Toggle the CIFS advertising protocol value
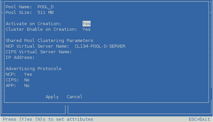The image size is (213, 122). coord(27,80)
